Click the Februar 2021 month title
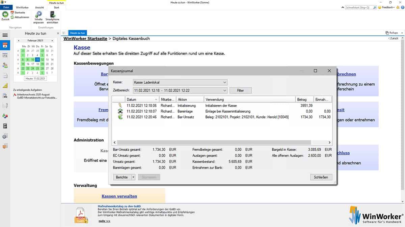The width and height of the screenshot is (405, 227). (x=35, y=41)
